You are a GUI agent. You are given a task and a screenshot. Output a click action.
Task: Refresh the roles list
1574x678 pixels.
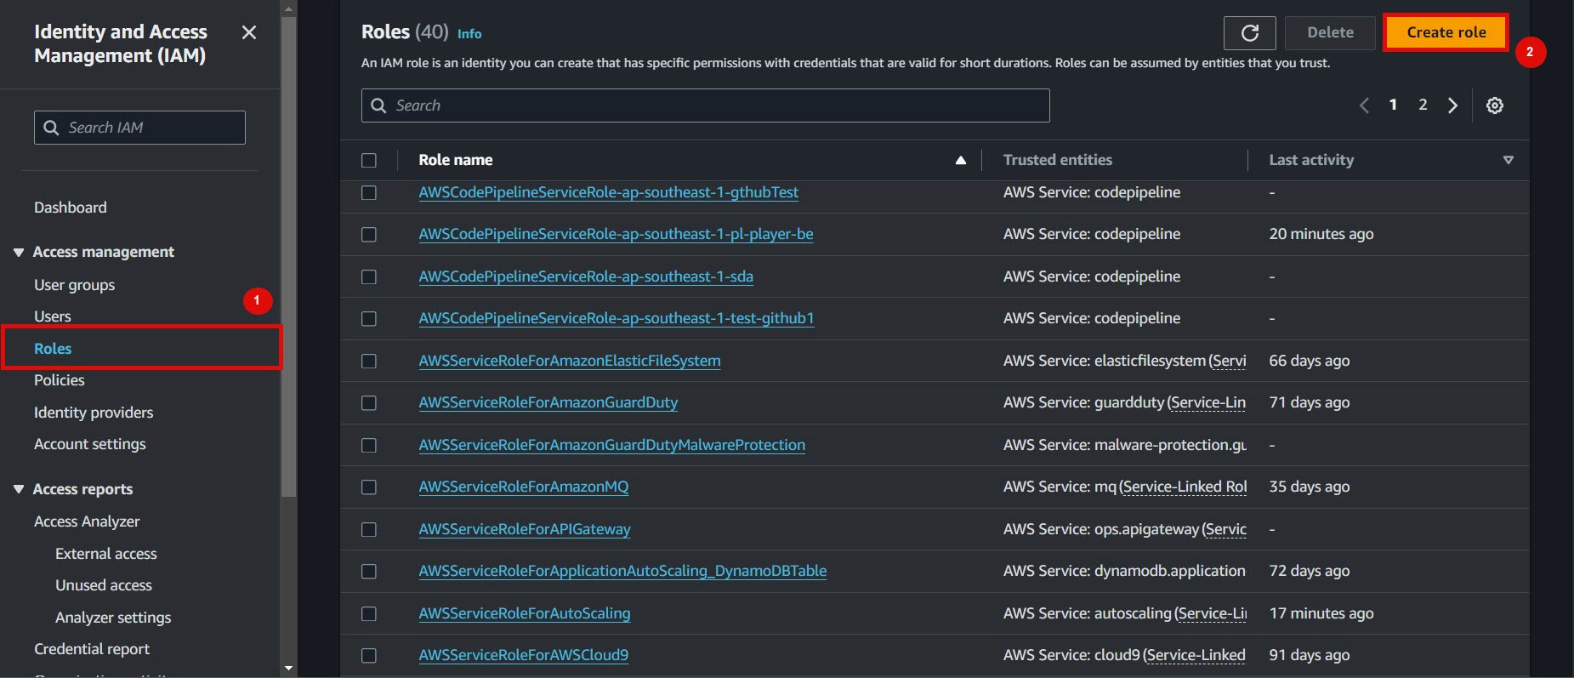[1249, 33]
